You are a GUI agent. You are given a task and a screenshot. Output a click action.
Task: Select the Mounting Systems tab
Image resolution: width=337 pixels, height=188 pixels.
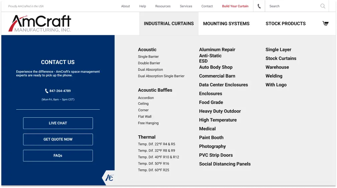pos(226,24)
